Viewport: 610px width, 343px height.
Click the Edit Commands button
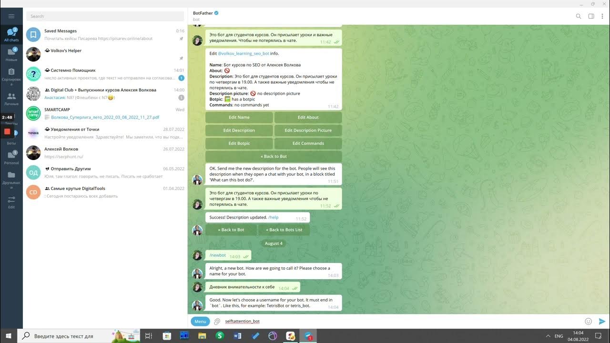point(308,143)
